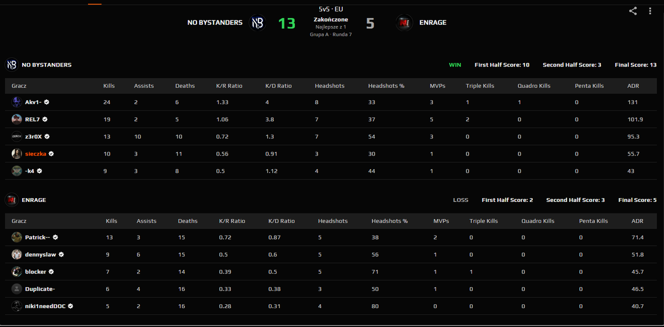This screenshot has width=664, height=327.
Task: Click 'Grupa A · Runda 7' text
Action: 331,34
